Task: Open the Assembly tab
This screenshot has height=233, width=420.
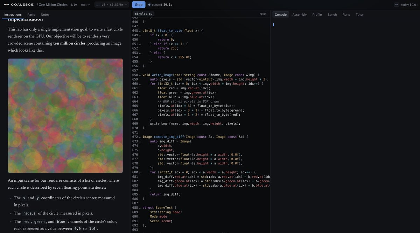Action: (300, 15)
